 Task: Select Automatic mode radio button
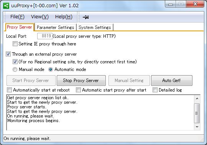(x=51, y=69)
